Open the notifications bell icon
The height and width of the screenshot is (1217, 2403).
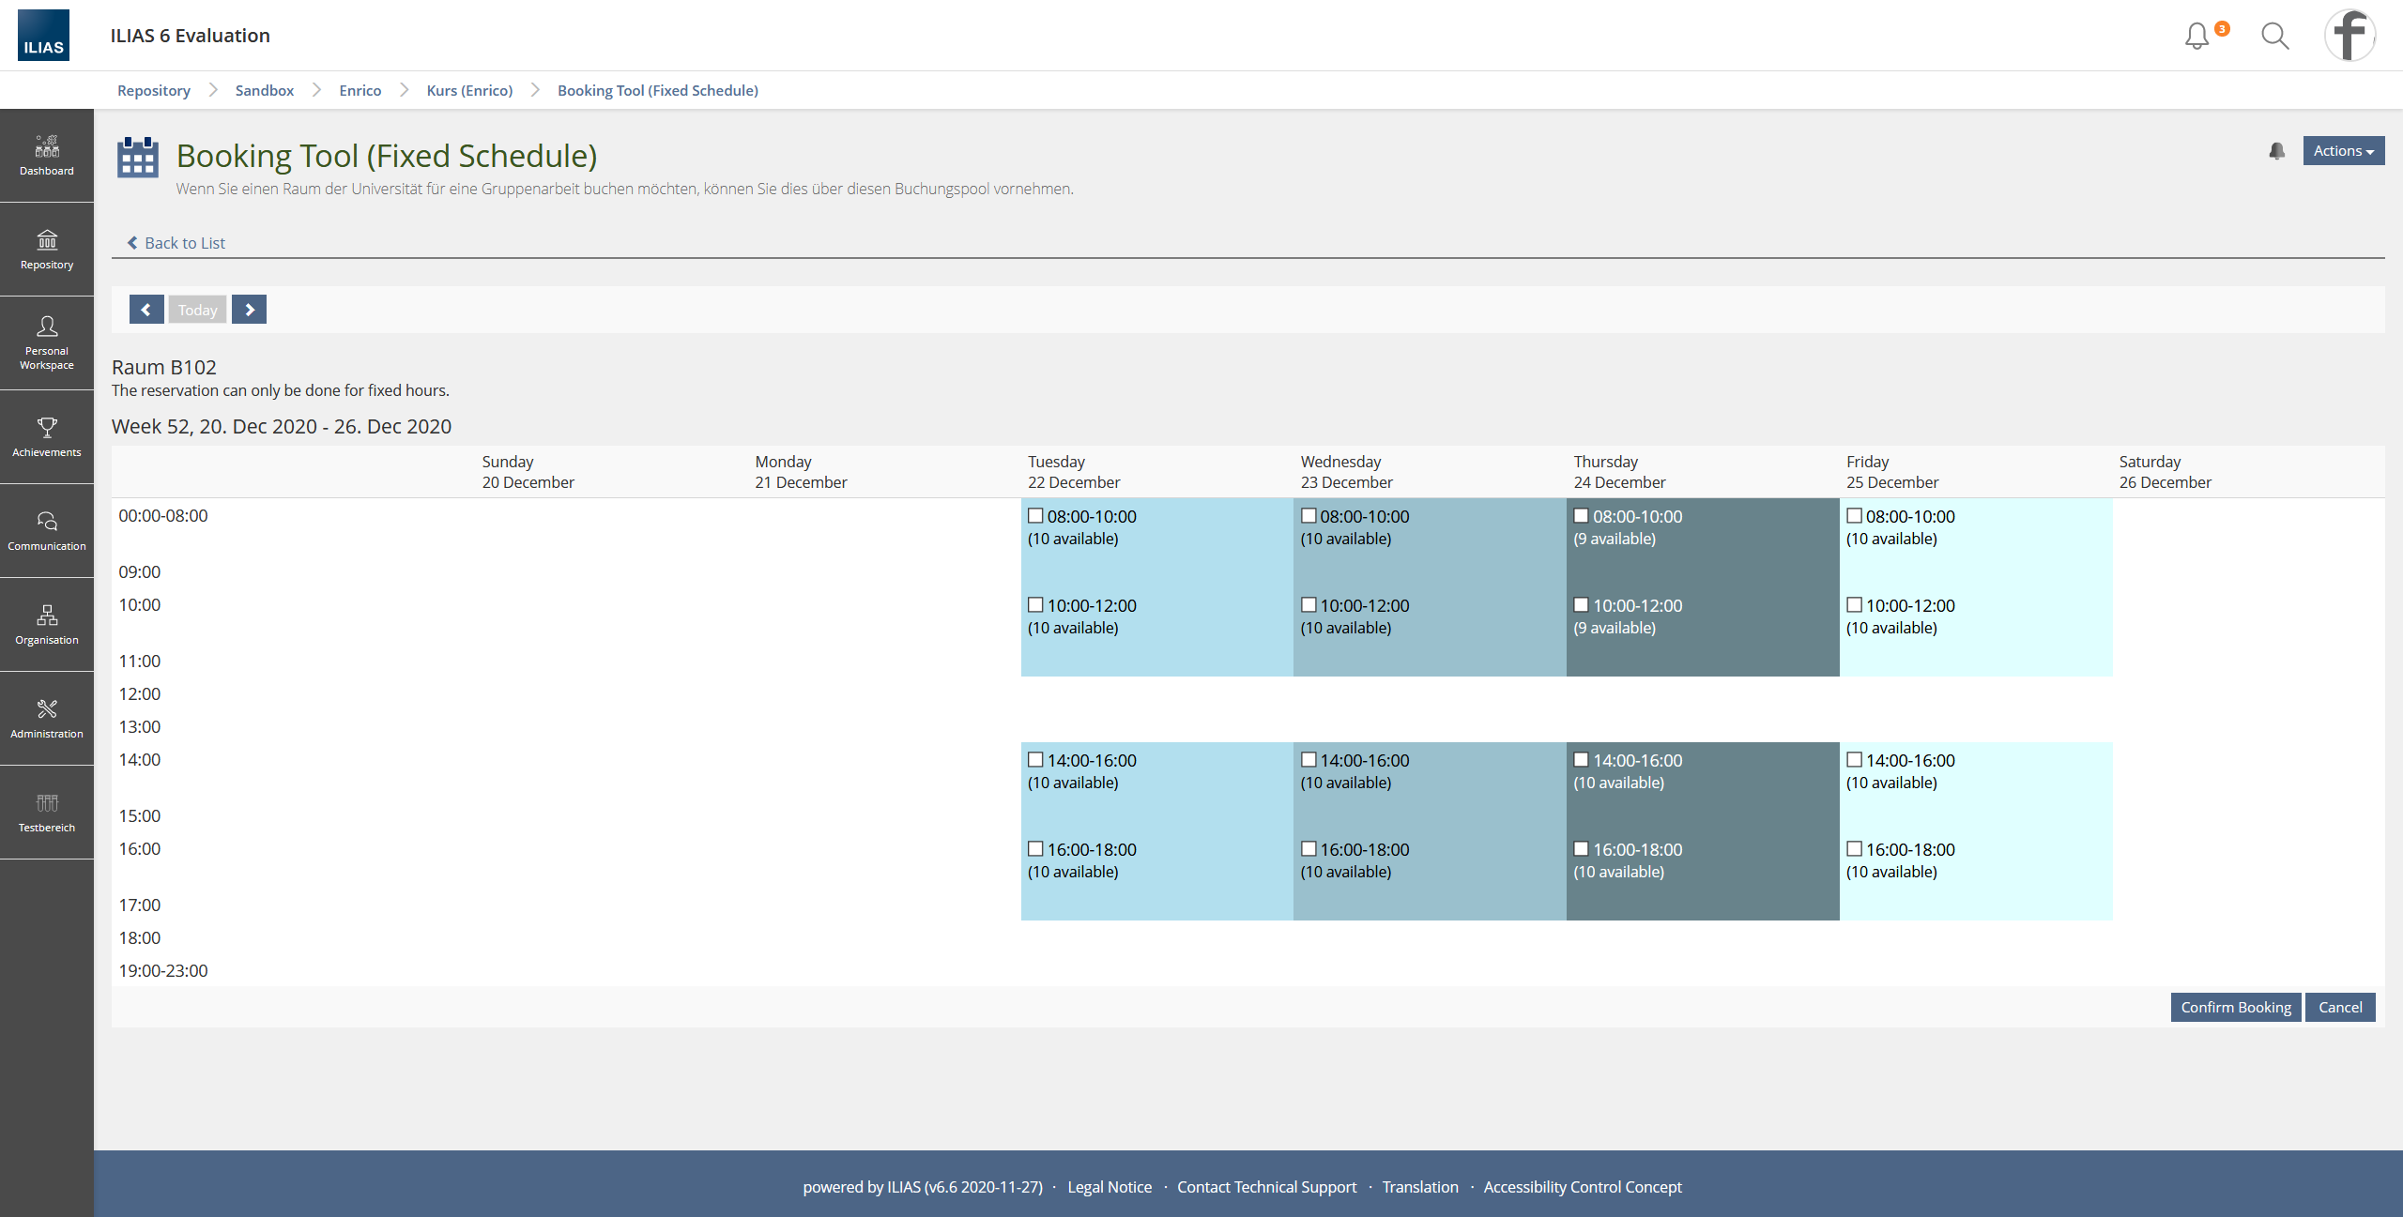pos(2196,36)
